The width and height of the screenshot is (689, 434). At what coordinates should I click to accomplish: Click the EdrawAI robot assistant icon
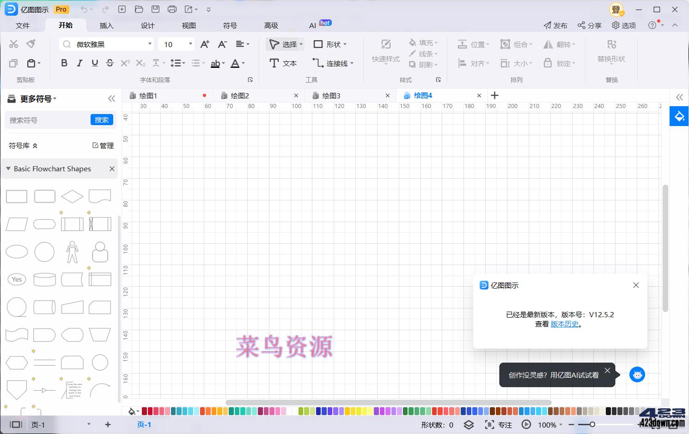(637, 374)
